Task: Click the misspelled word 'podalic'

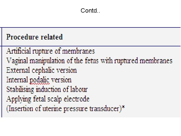Action: (40, 80)
